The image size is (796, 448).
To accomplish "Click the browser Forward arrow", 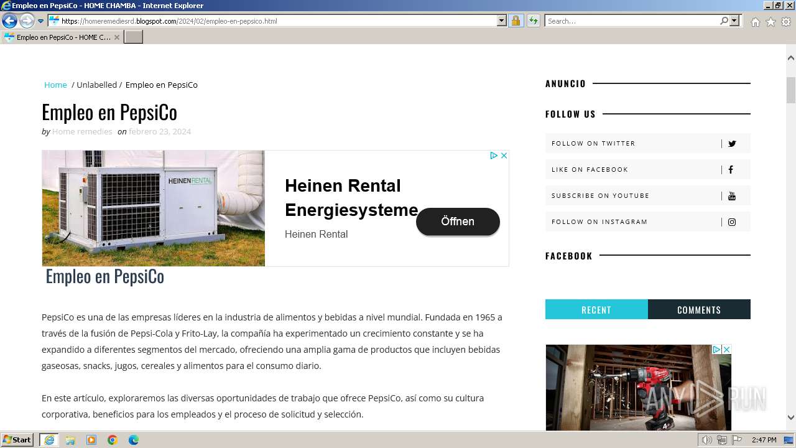I will coord(27,21).
